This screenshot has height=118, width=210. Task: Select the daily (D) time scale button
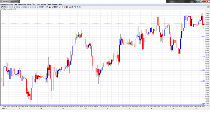coord(33,7)
